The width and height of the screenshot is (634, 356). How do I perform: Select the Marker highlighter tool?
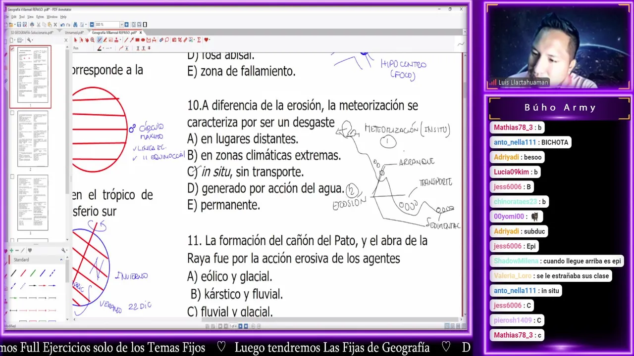(105, 40)
